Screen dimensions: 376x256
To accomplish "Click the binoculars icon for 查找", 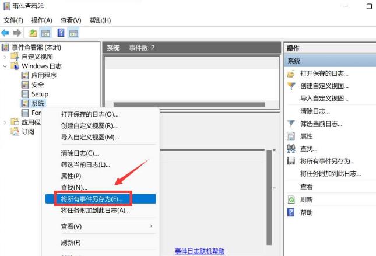I will 291,149.
